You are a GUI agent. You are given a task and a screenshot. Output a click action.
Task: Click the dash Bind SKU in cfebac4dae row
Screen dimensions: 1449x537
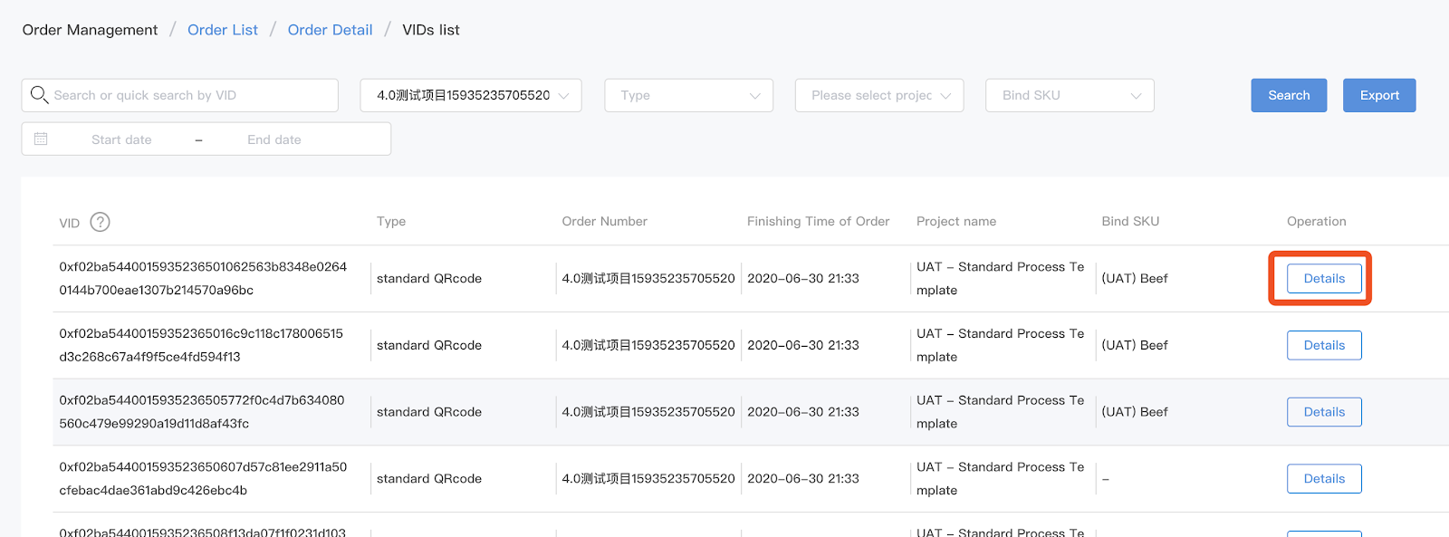[1106, 479]
